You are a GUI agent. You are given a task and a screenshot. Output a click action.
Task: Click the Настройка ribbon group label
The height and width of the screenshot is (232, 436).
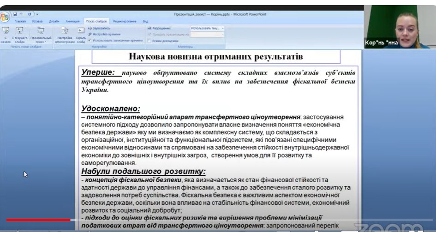tap(99, 47)
